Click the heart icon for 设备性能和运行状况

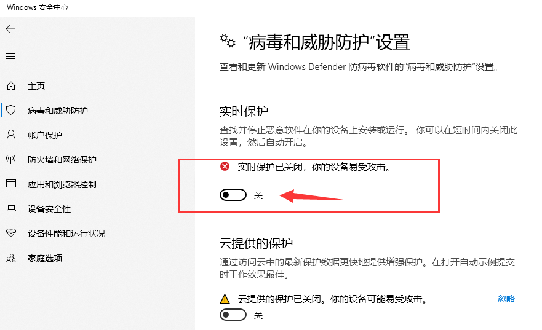(11, 233)
